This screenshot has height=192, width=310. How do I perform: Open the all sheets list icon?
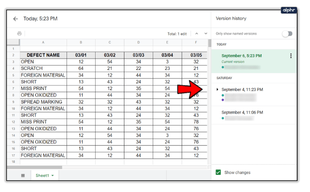point(23,175)
